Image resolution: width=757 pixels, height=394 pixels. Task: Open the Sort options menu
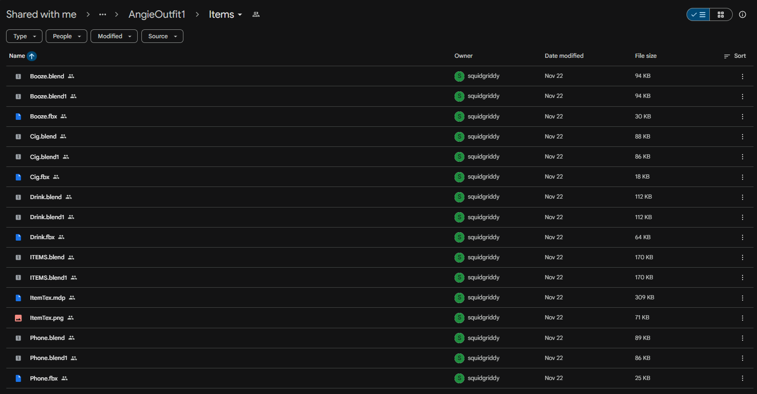pyautogui.click(x=735, y=56)
